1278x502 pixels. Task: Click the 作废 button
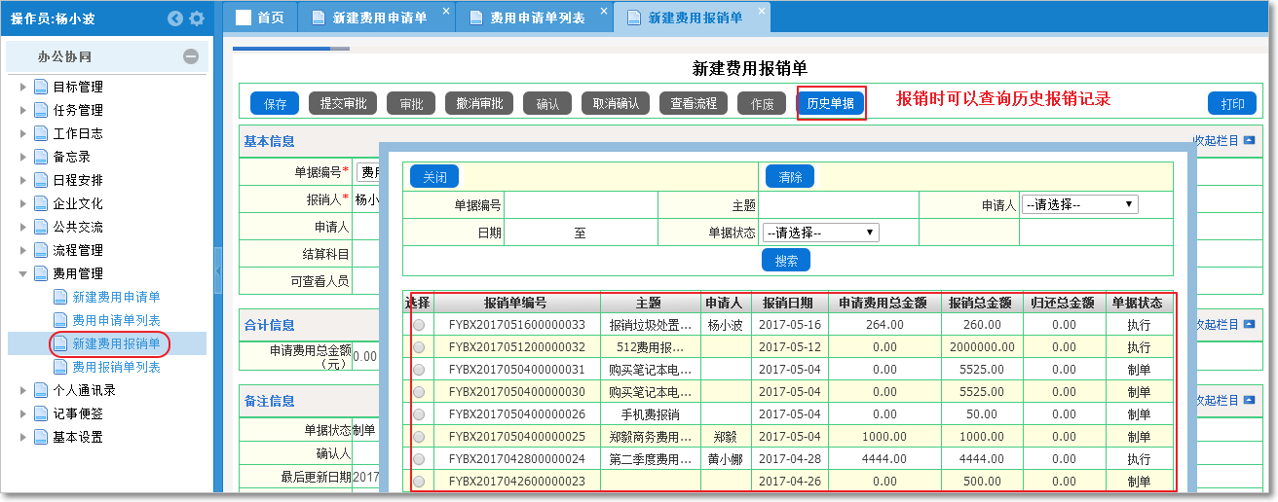click(x=762, y=104)
